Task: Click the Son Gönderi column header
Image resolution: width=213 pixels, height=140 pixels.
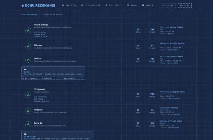Action: point(69,78)
